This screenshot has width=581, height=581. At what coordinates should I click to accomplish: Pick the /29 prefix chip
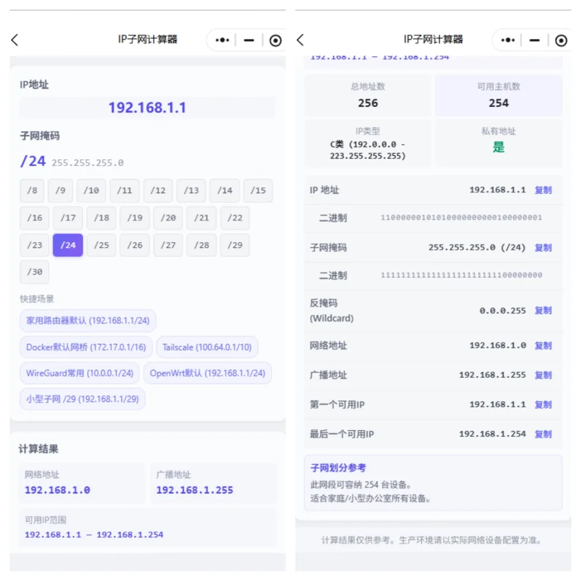(235, 245)
